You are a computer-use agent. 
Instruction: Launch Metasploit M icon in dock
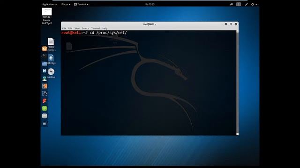point(45,71)
